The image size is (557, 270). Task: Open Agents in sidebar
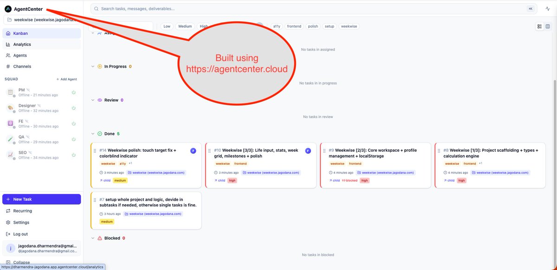coord(41,55)
